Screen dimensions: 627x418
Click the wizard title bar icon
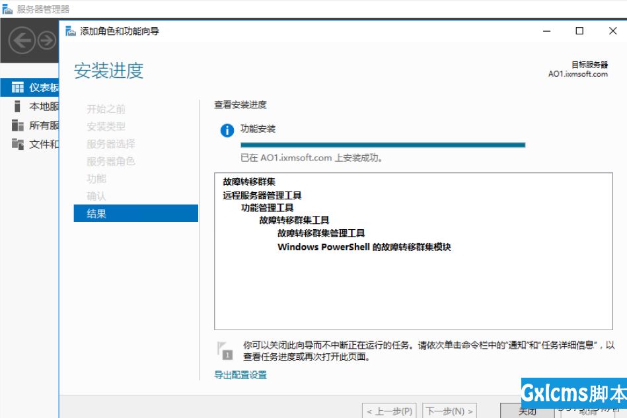pyautogui.click(x=71, y=31)
